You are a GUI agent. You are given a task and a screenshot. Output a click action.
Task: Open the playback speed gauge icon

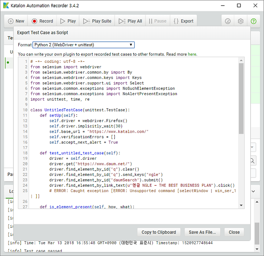click(228, 21)
